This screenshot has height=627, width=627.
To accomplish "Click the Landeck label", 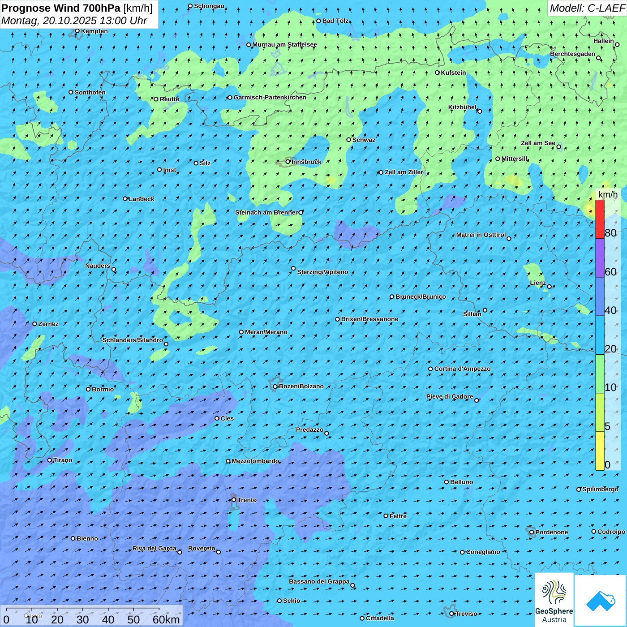I will pyautogui.click(x=142, y=199).
